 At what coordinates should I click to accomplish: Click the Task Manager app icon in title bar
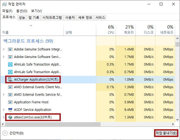coord(5,4)
